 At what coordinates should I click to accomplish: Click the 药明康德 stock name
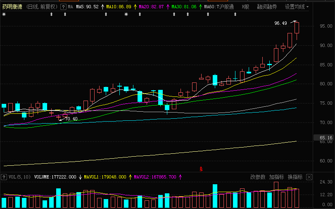(12, 7)
